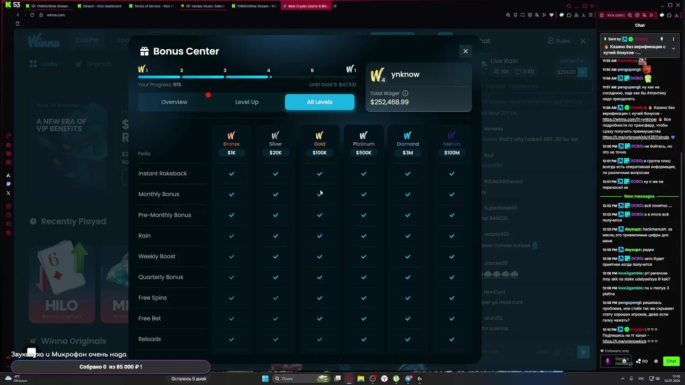
Task: Click the Gold level icon
Action: 319,136
